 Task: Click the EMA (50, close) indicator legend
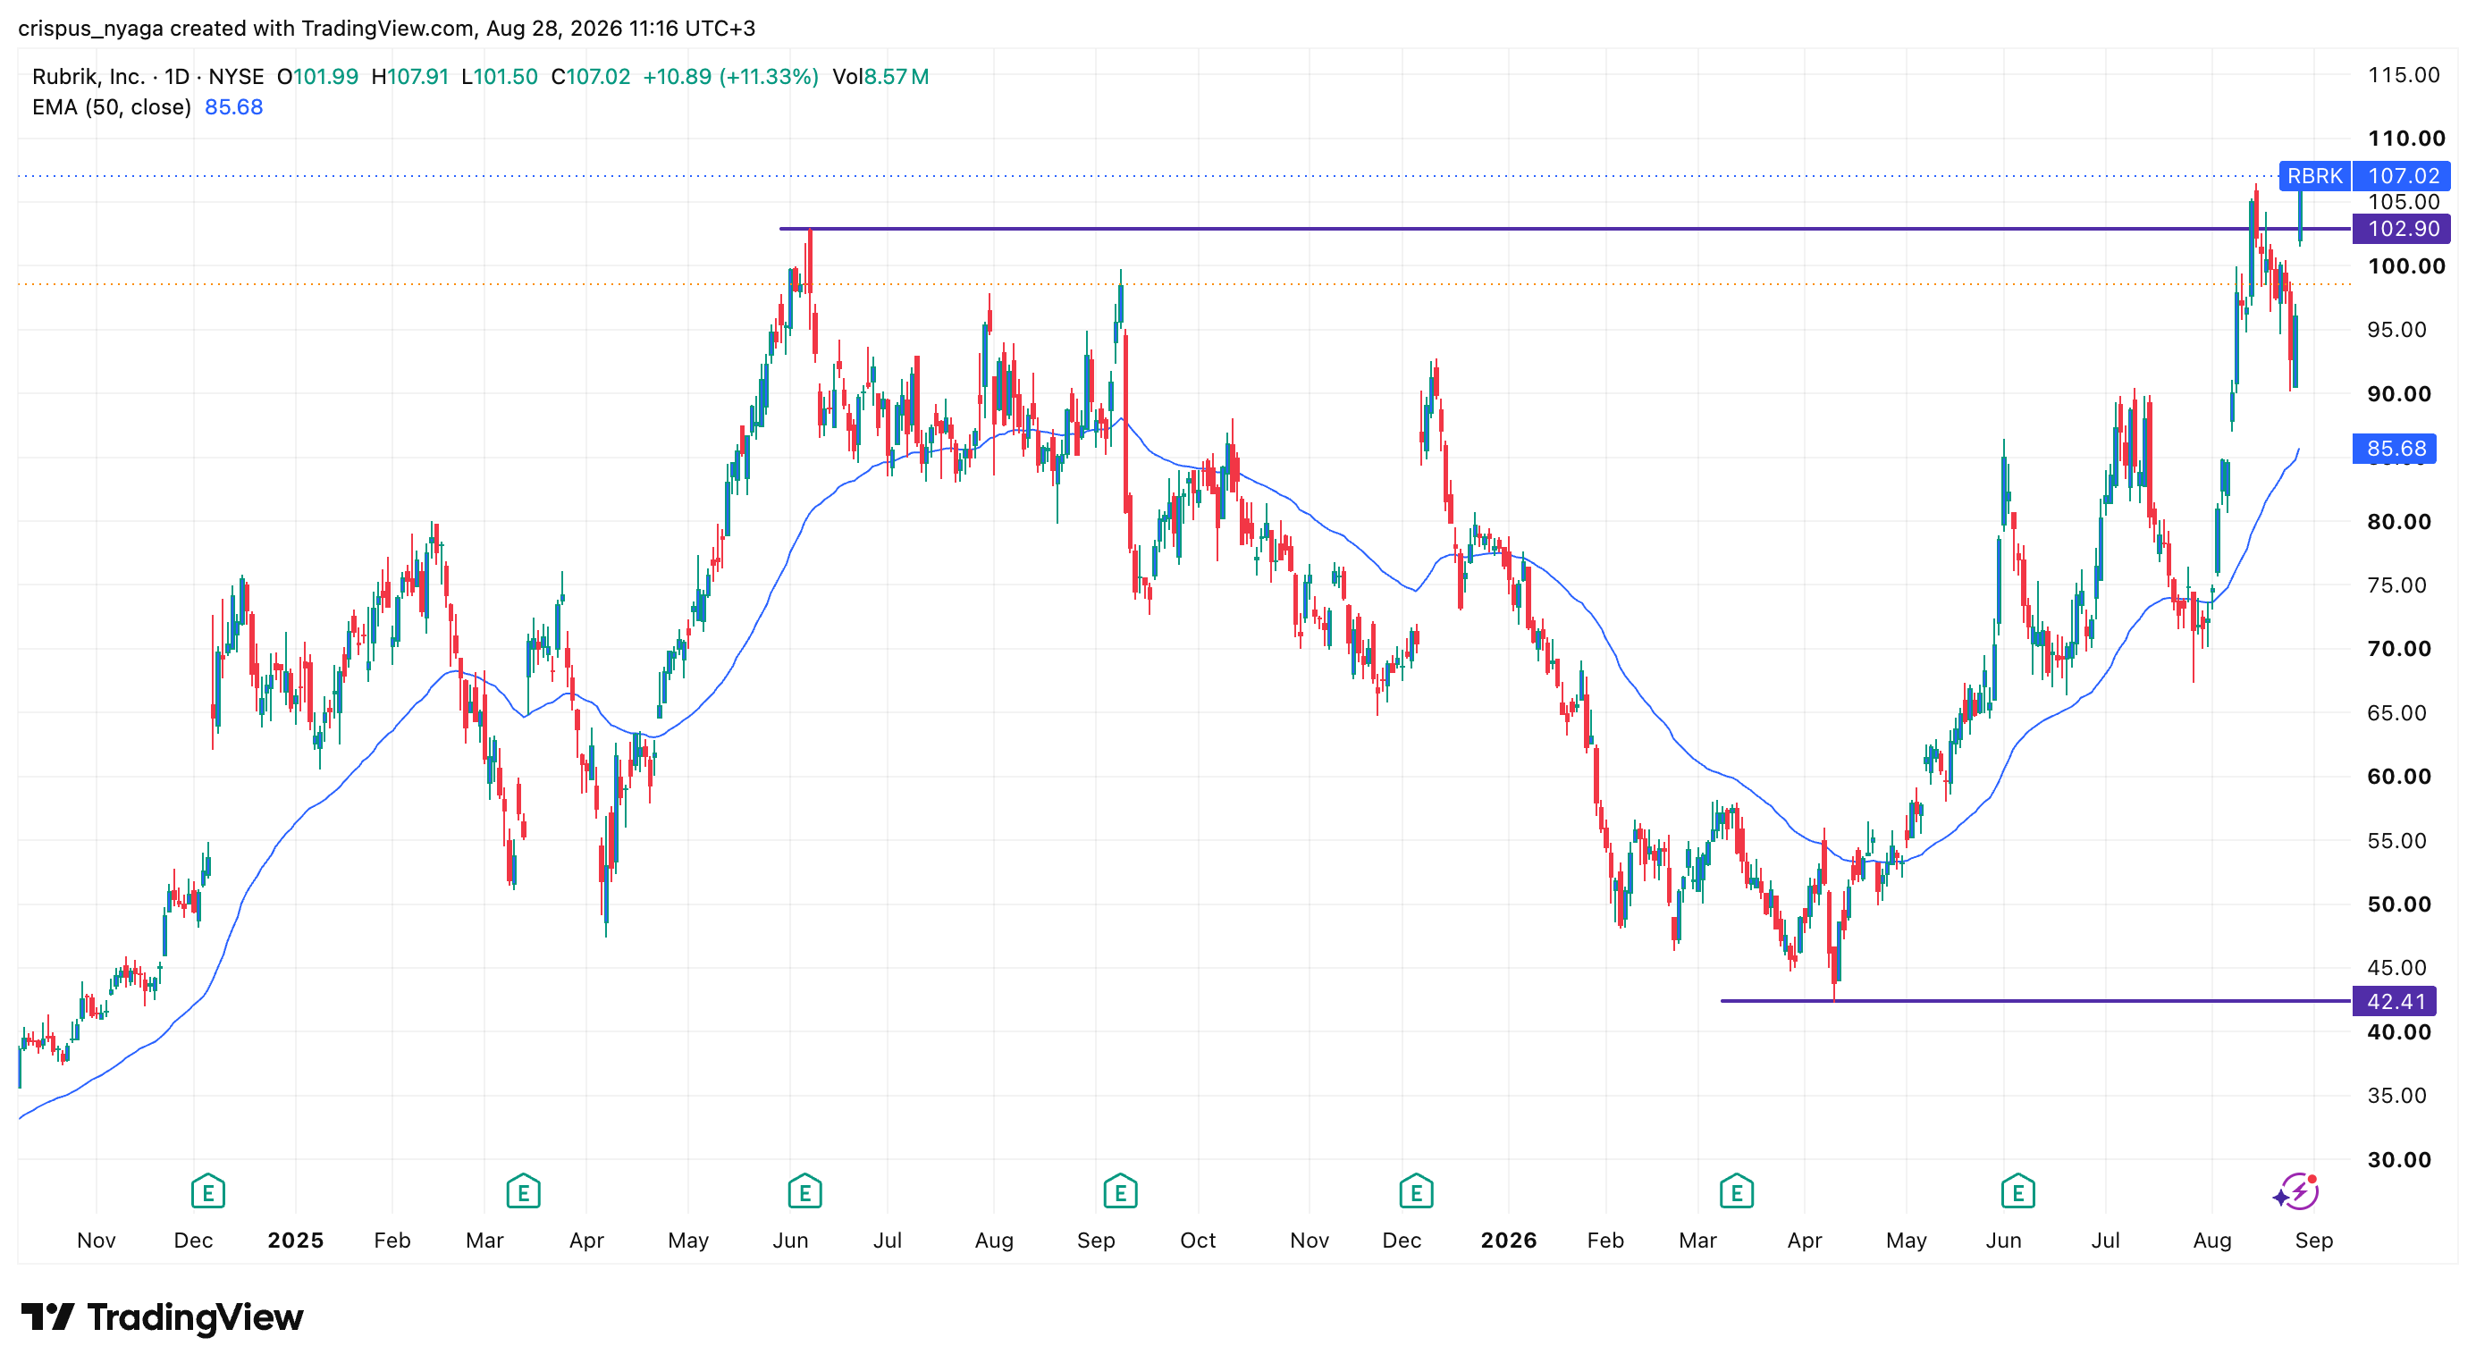[x=112, y=106]
